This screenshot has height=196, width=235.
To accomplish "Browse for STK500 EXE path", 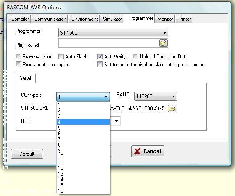I will [x=172, y=108].
